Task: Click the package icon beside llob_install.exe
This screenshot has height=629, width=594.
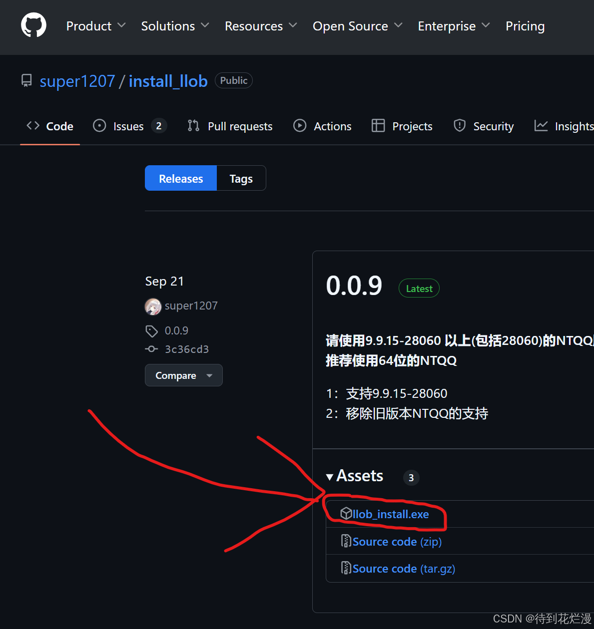Action: (x=346, y=514)
